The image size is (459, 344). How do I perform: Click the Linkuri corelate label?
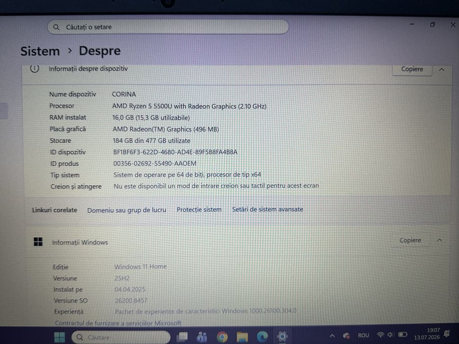pos(55,210)
